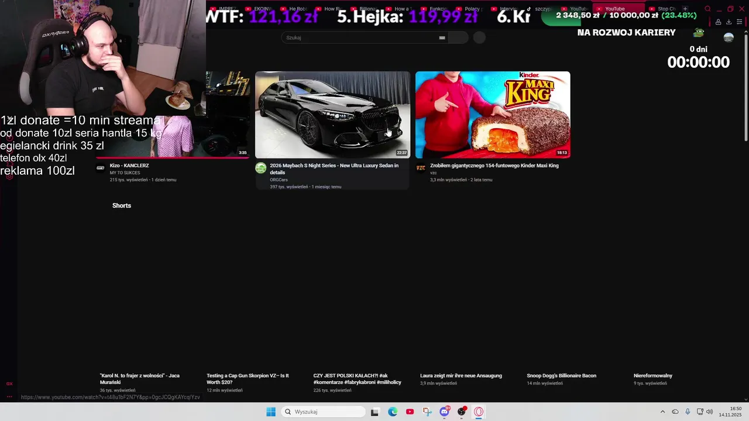Play the Kinder Maxi King video thumbnail

coord(493,115)
